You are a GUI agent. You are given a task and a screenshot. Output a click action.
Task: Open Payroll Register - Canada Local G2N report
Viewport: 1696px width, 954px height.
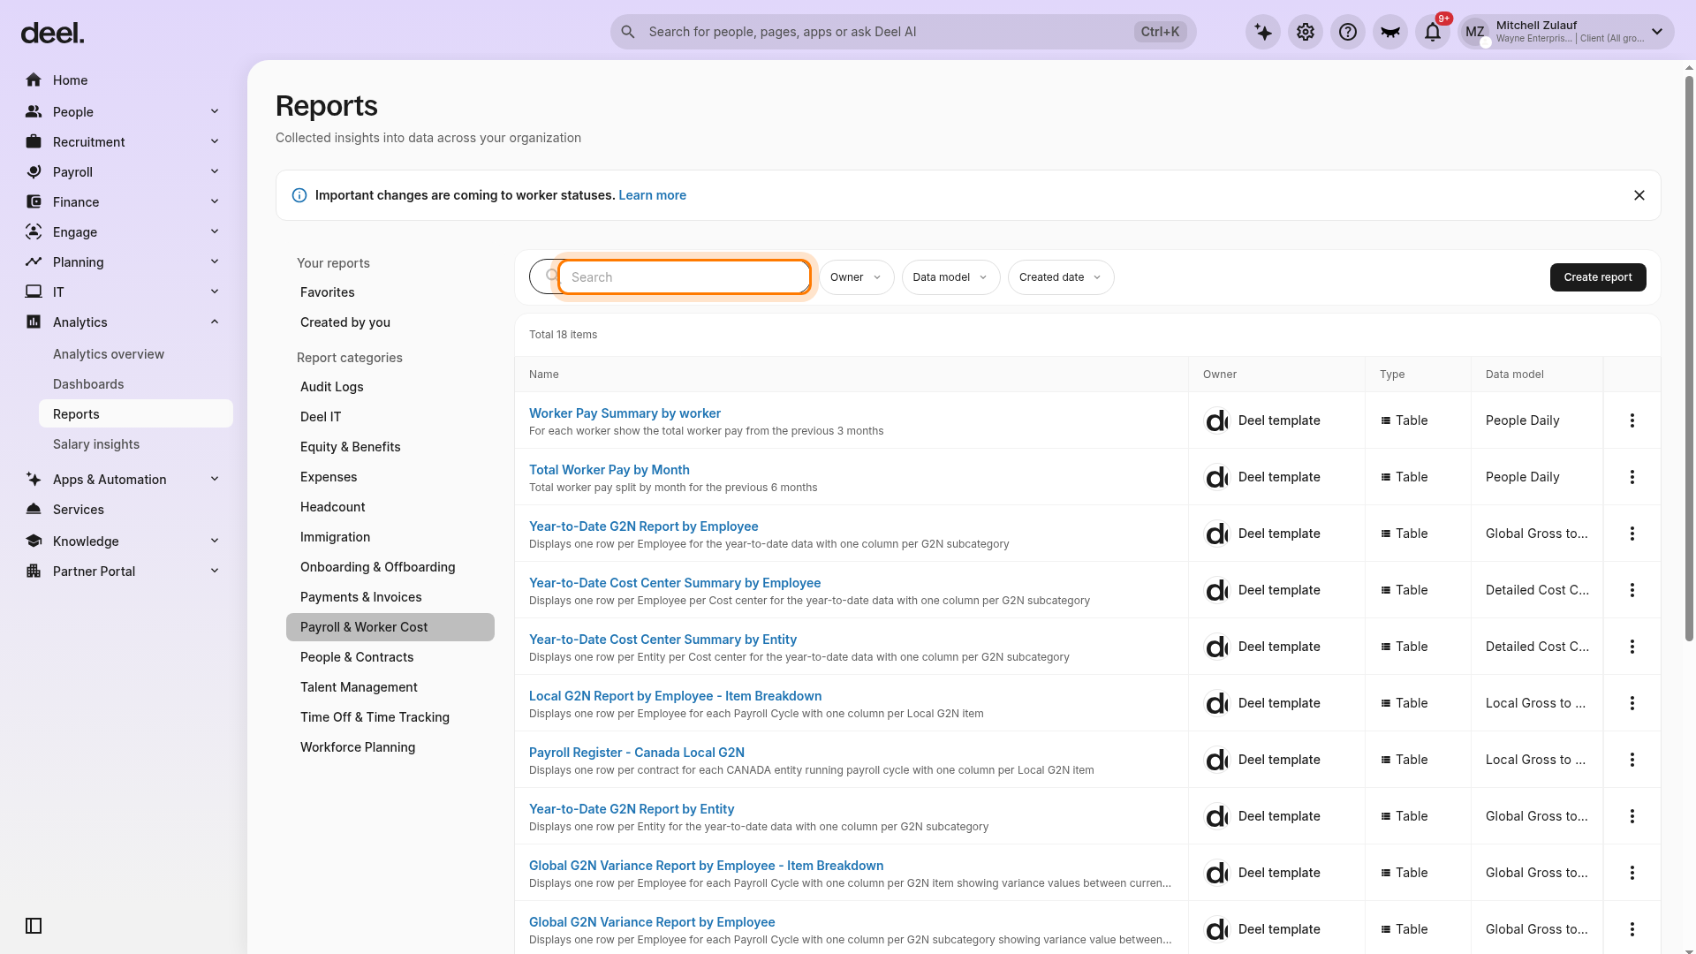click(637, 753)
